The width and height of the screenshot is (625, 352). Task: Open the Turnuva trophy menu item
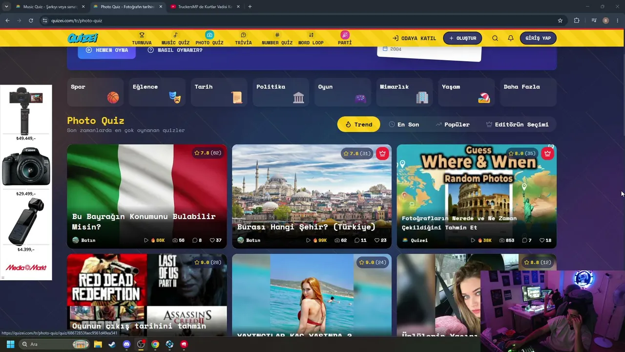(142, 39)
